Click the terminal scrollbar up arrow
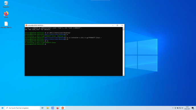Viewport: 196px width, 110px height. pos(124,28)
